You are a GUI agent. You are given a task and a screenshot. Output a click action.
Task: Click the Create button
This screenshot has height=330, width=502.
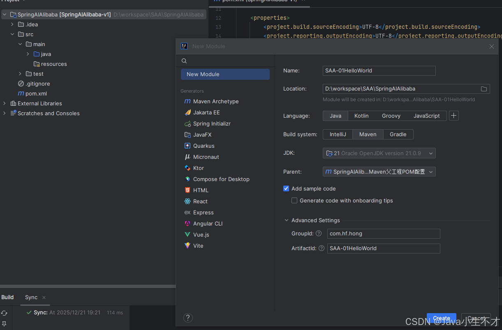442,318
